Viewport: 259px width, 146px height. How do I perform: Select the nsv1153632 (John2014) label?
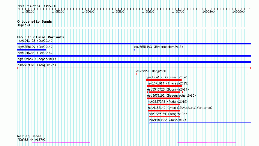168,120
